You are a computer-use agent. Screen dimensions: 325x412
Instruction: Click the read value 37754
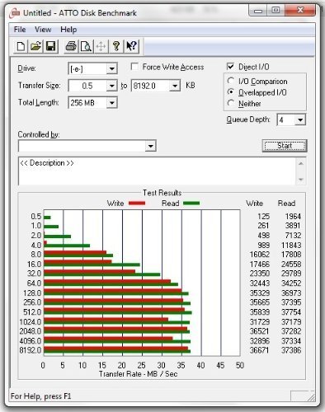(291, 312)
